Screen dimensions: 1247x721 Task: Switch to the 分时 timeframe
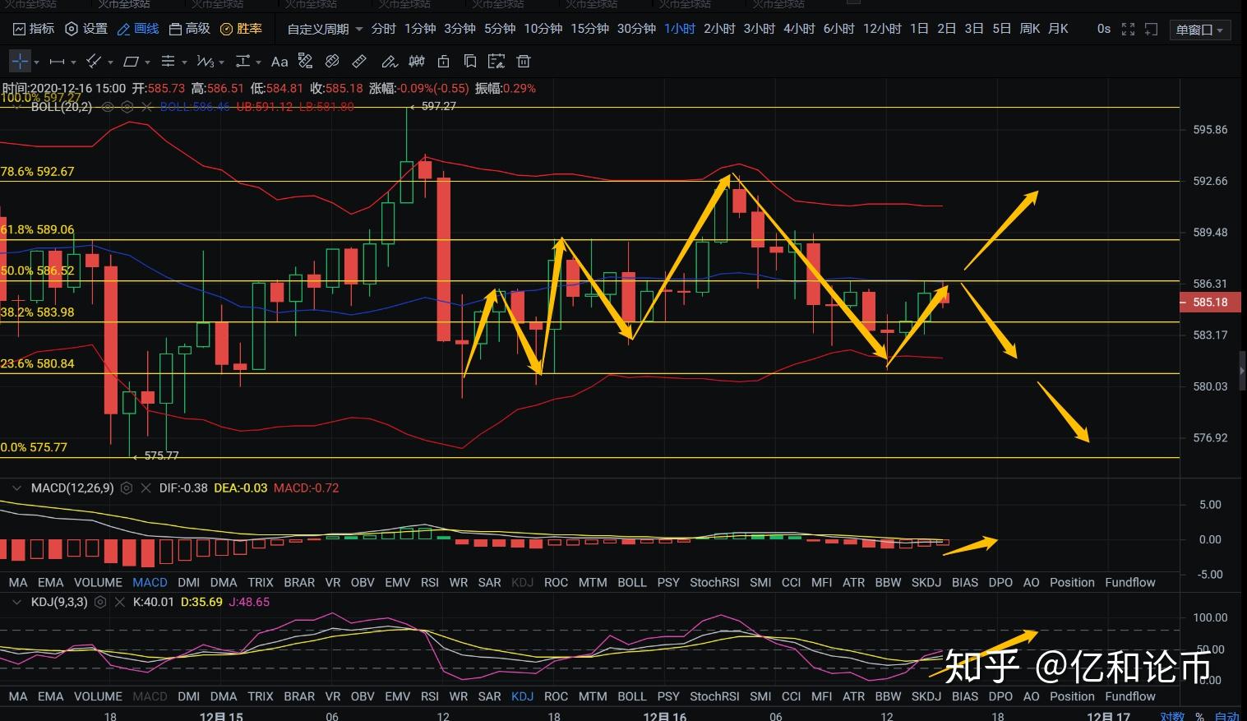pyautogui.click(x=384, y=29)
